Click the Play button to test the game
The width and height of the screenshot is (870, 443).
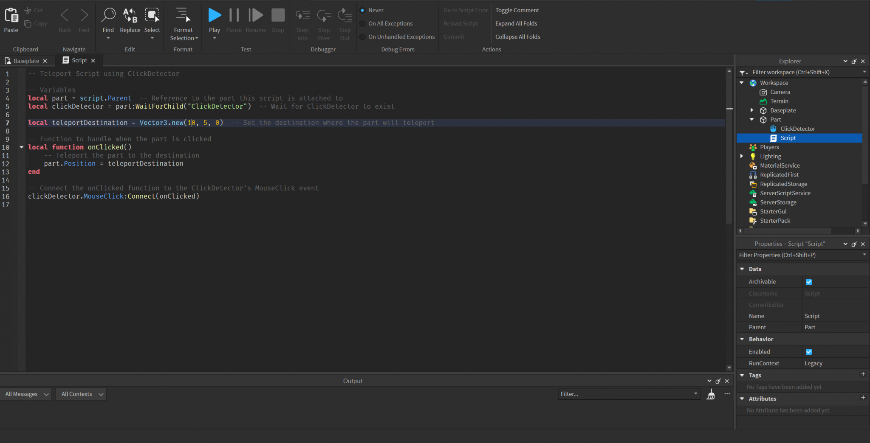pyautogui.click(x=215, y=14)
